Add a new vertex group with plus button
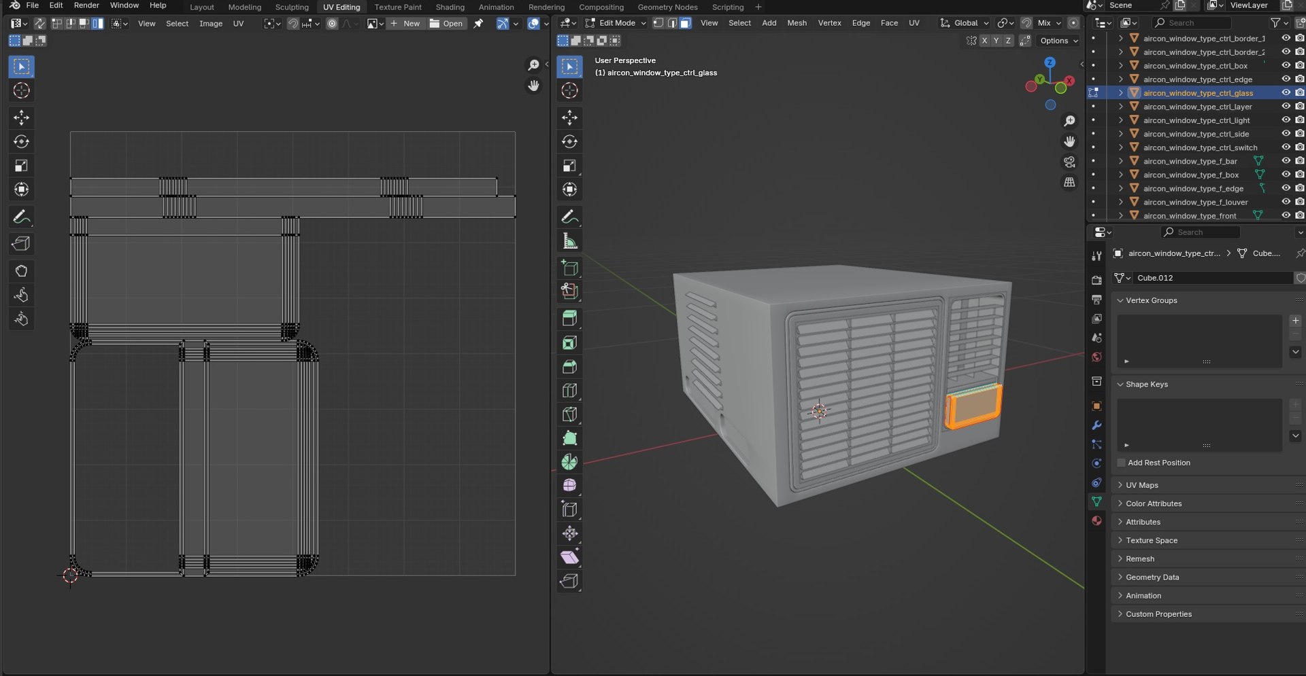The image size is (1306, 676). 1295,321
